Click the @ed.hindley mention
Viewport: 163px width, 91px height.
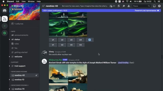coord(123,63)
